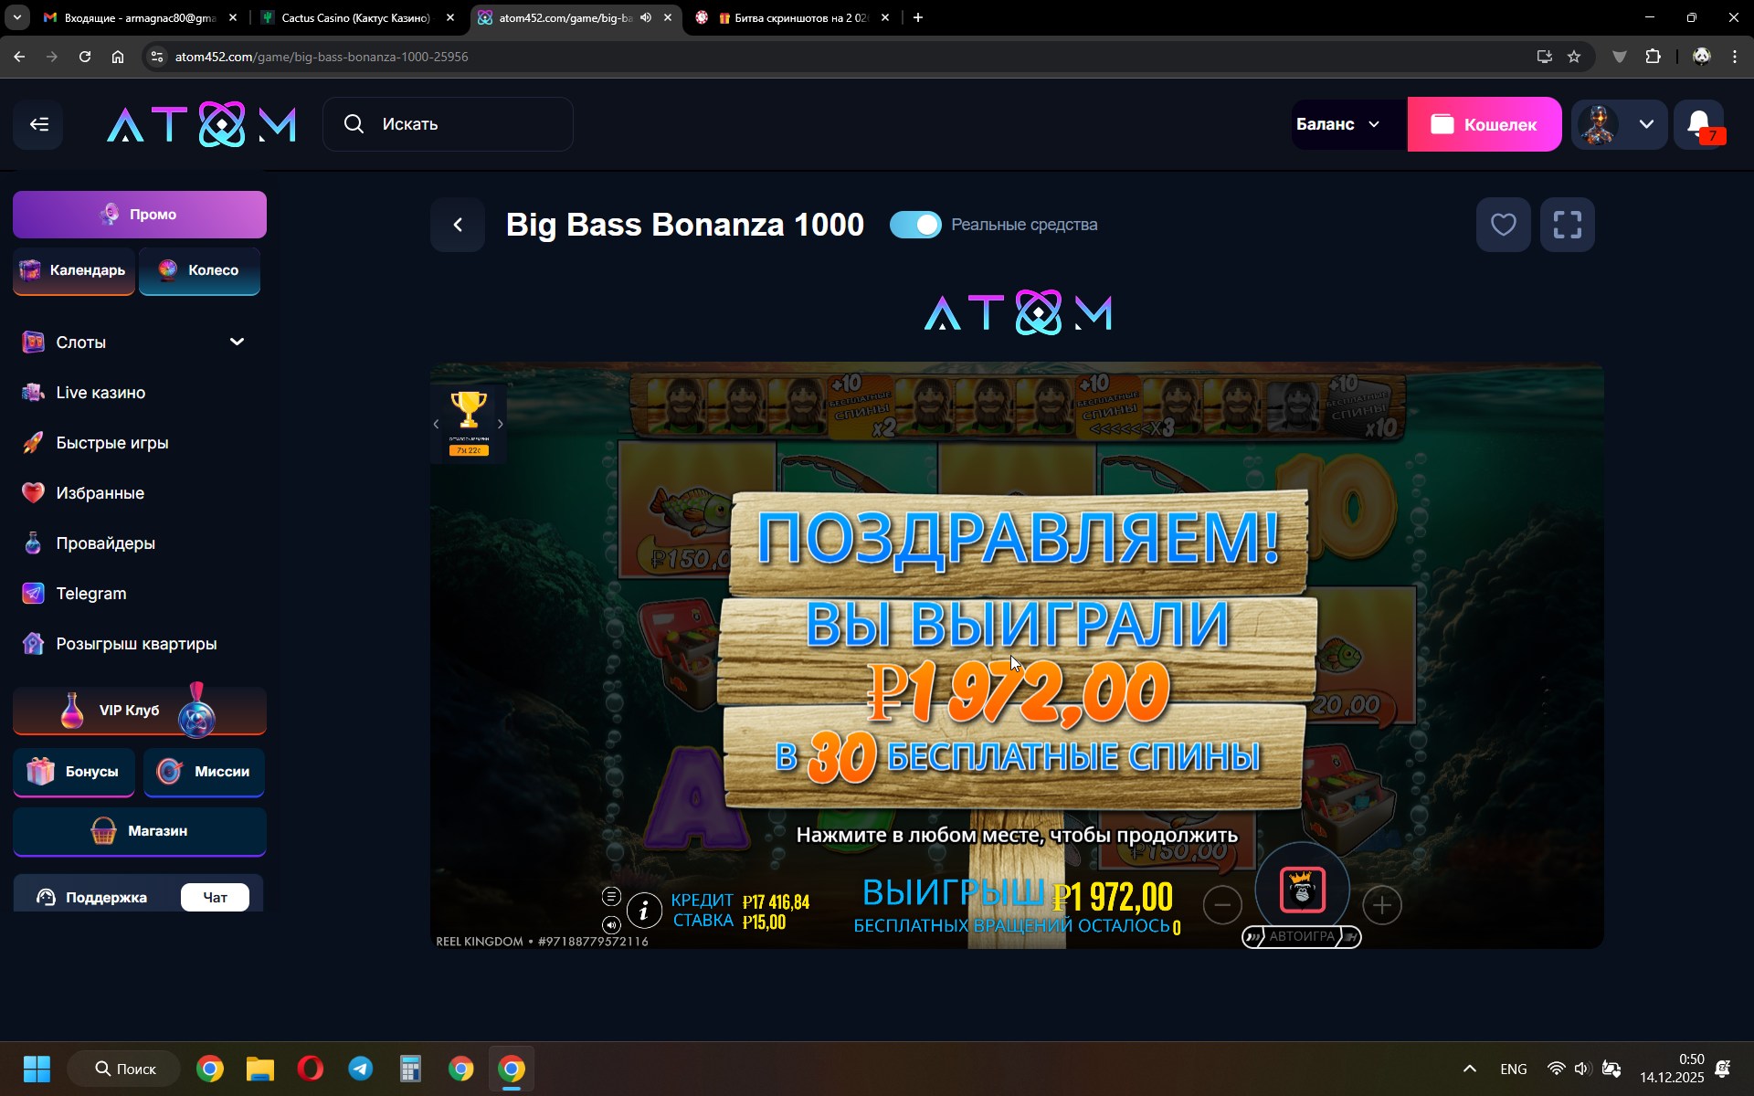The width and height of the screenshot is (1754, 1096).
Task: Enter fullscreen mode for the game
Action: 1567,225
